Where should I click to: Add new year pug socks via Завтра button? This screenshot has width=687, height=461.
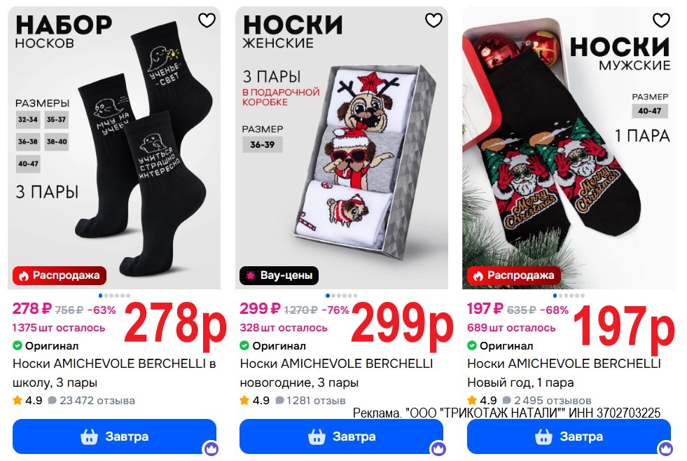coord(341,436)
